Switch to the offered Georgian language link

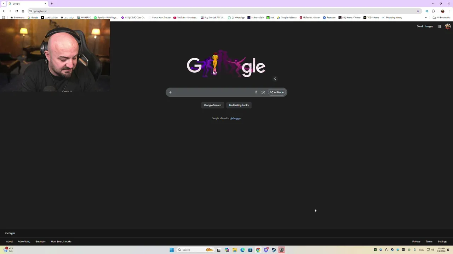236,118
